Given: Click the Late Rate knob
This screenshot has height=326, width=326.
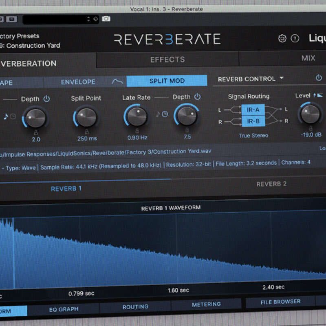Looking at the screenshot, I should click(x=137, y=116).
